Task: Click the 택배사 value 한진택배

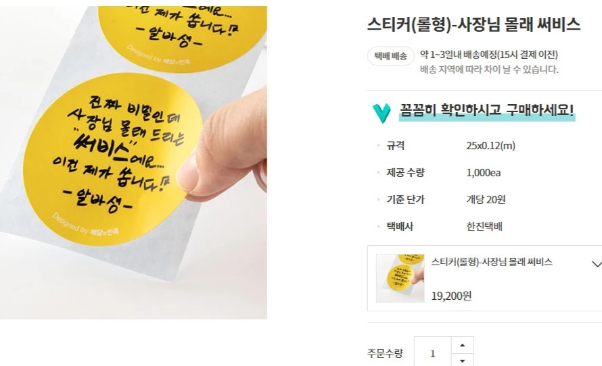Action: (x=484, y=226)
